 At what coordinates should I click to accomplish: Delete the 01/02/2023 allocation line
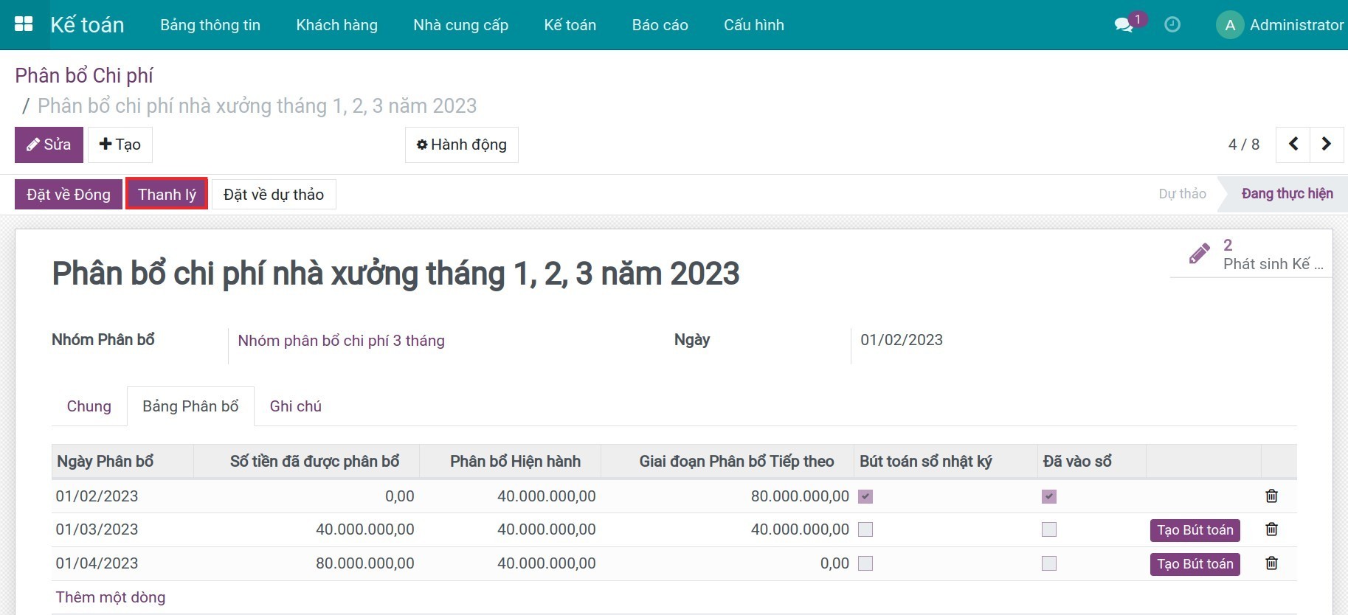[1271, 496]
